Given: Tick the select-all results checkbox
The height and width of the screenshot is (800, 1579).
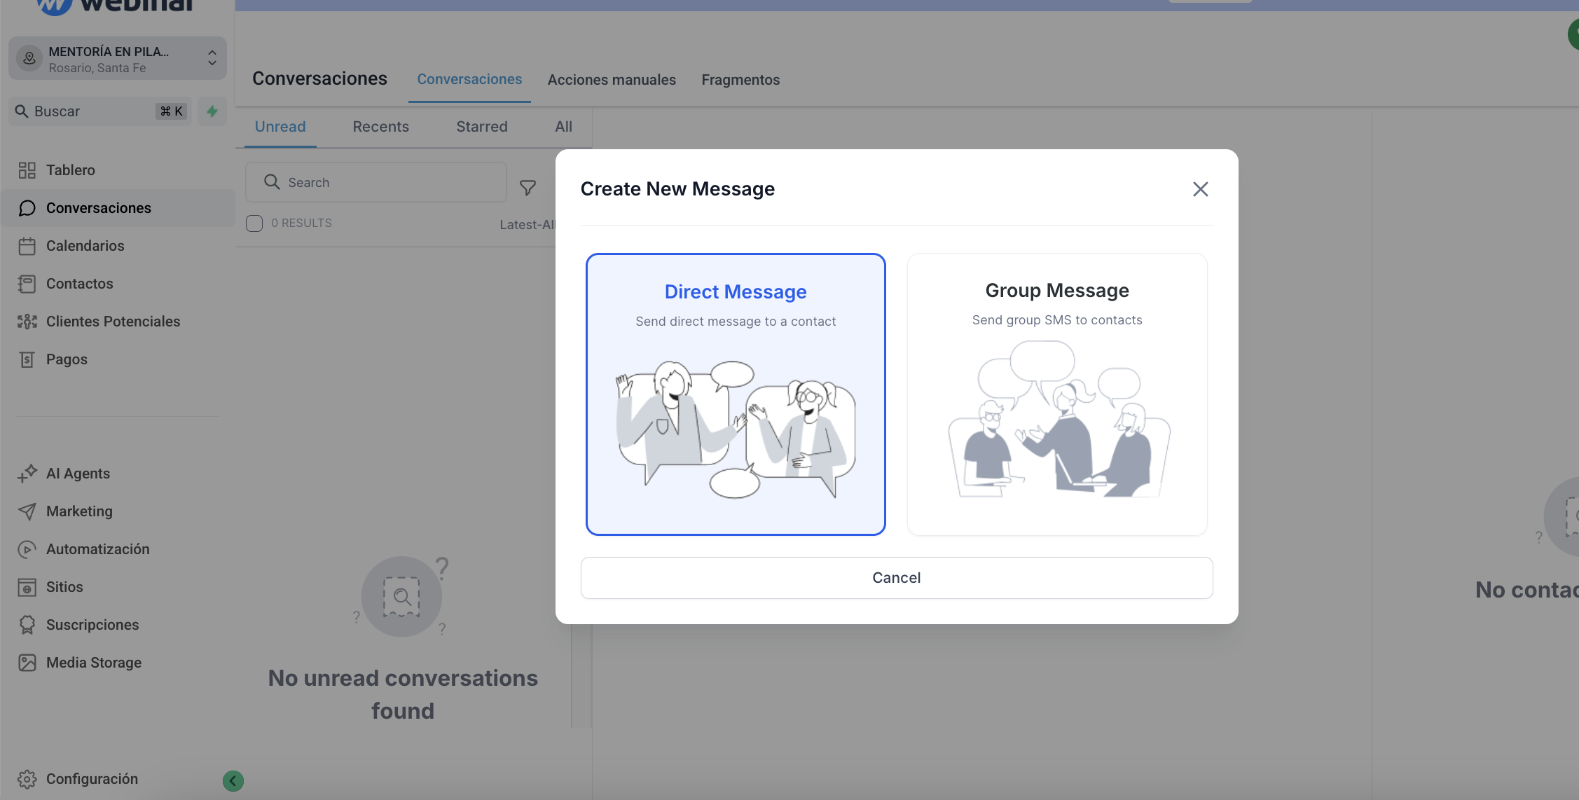Looking at the screenshot, I should coord(254,223).
